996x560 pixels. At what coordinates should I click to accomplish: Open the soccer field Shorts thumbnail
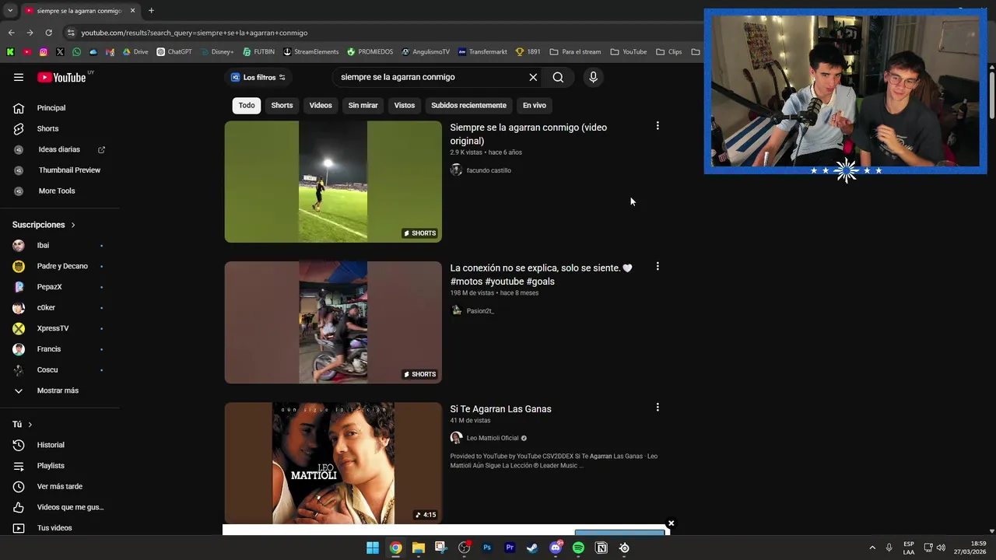333,181
